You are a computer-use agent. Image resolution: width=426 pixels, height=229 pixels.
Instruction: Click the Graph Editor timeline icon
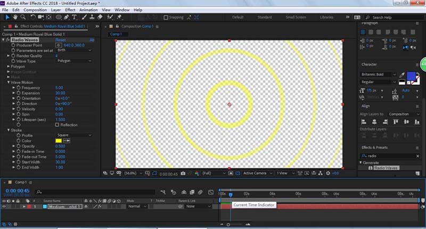pos(211,192)
